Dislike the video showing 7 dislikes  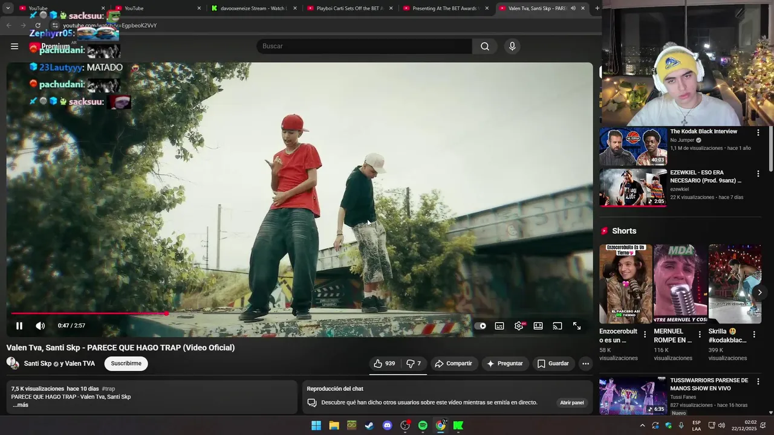pyautogui.click(x=414, y=363)
